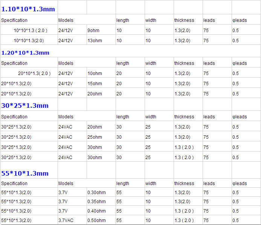Click the width value in the 0.40ohm row
261x225 pixels.
click(x=148, y=211)
